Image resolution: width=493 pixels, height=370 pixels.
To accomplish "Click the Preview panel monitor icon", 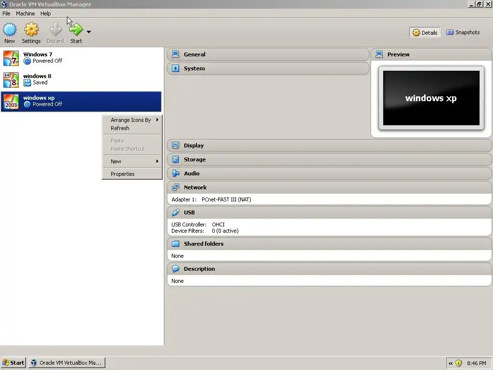I will 379,54.
